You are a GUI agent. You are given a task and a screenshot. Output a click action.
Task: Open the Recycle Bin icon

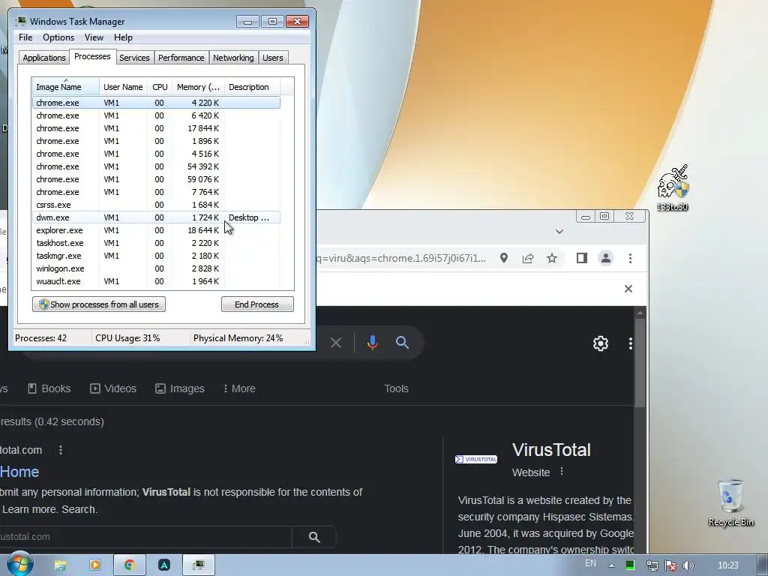coord(730,502)
